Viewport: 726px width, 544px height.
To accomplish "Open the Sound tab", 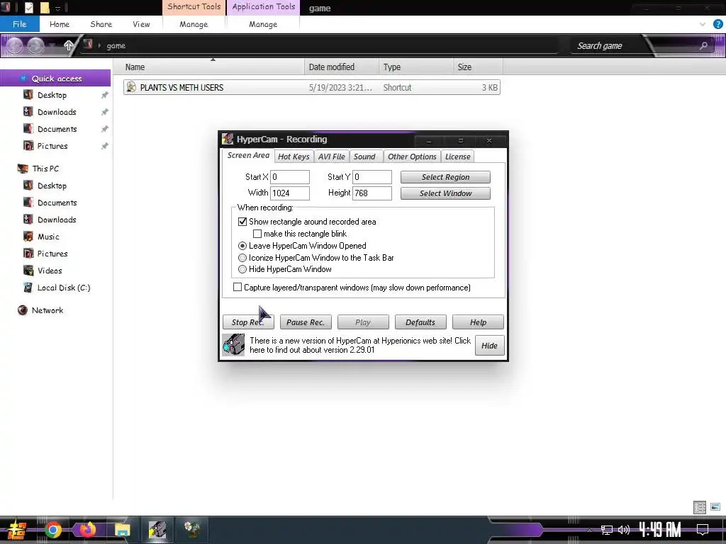I will (364, 157).
